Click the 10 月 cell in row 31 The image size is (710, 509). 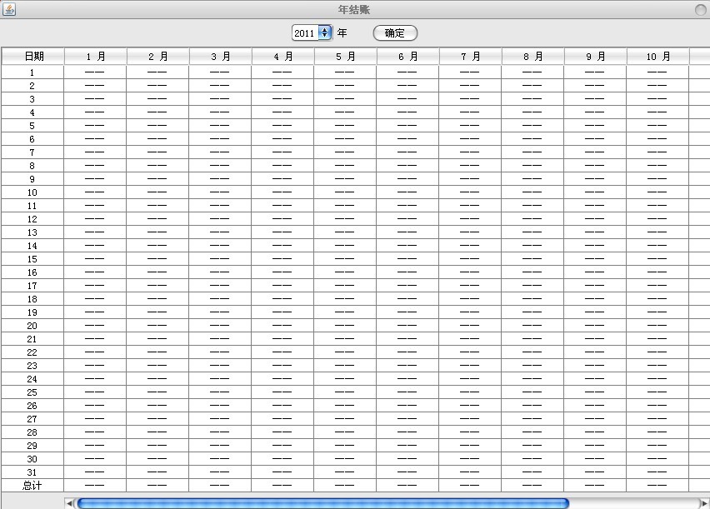(657, 472)
